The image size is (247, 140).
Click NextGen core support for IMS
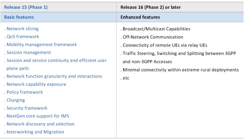[38, 116]
